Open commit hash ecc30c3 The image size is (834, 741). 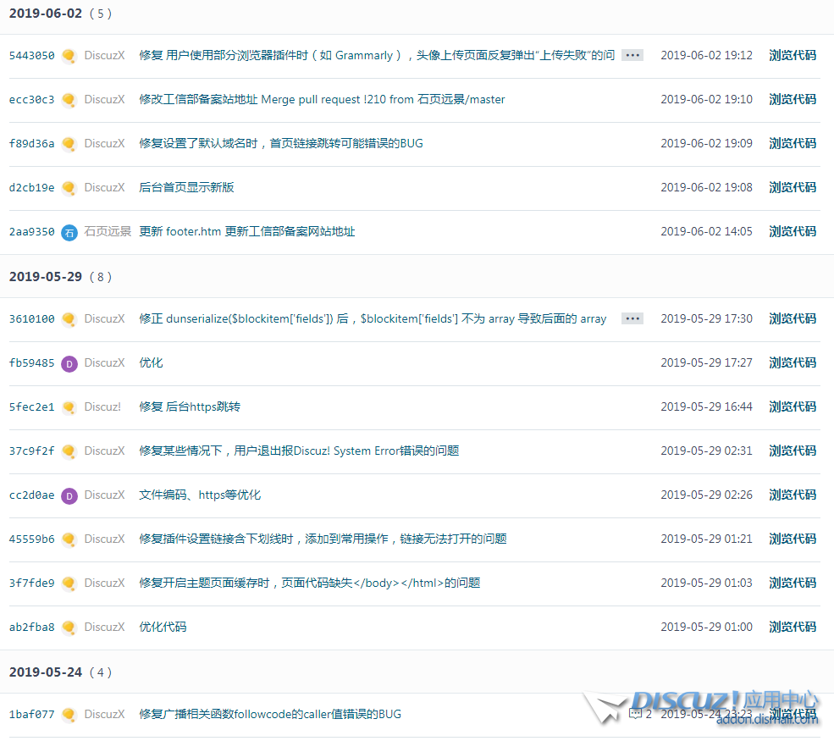tap(31, 100)
